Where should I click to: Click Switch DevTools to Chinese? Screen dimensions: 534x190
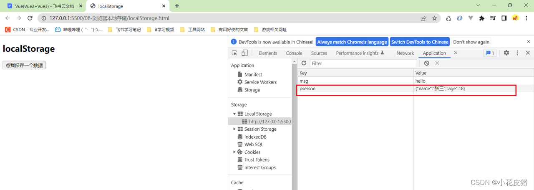tap(420, 42)
